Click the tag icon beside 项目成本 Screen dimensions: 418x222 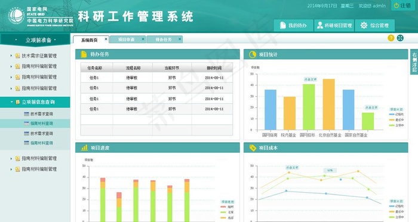(253, 148)
